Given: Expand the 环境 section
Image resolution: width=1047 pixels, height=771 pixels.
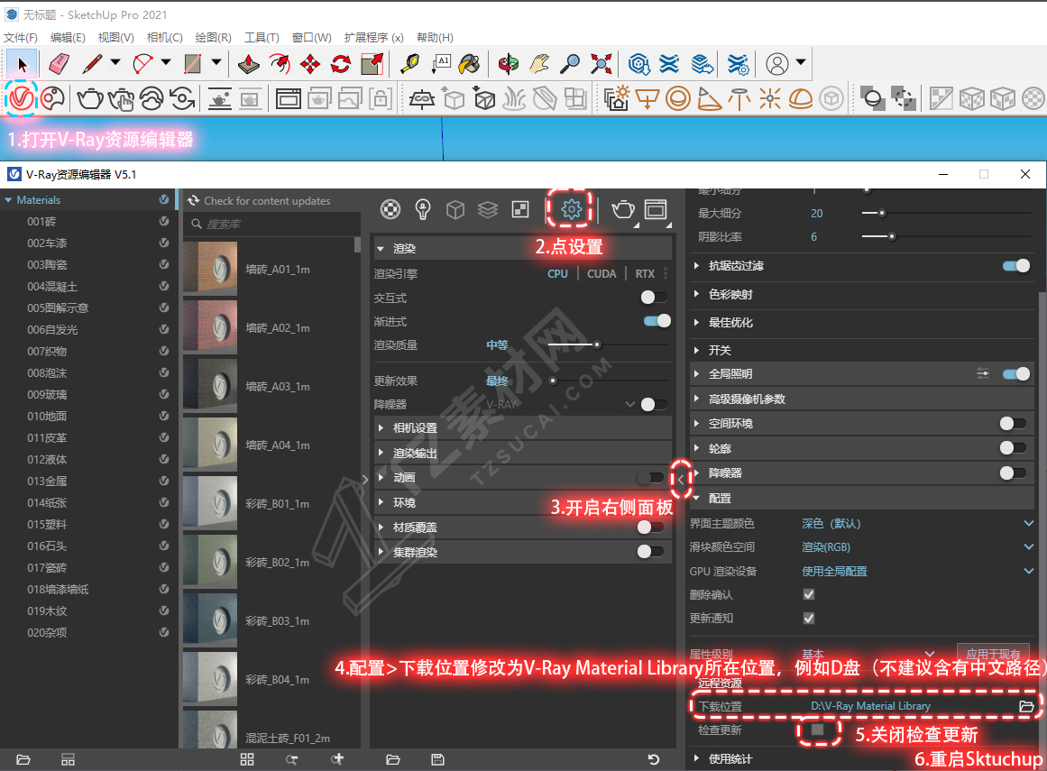Looking at the screenshot, I should point(381,502).
